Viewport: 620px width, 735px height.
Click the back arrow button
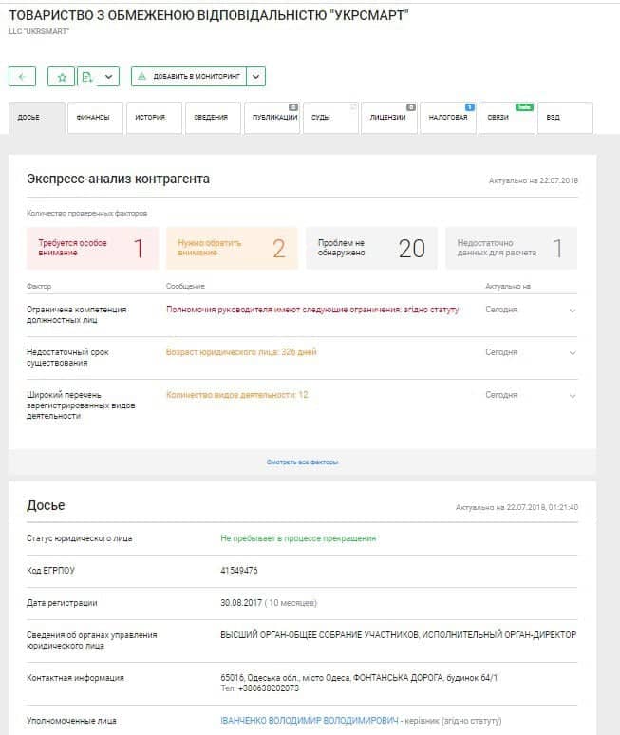click(22, 76)
